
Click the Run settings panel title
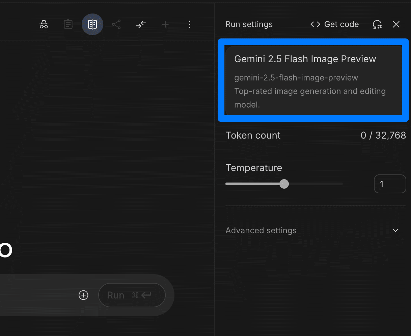coord(249,24)
